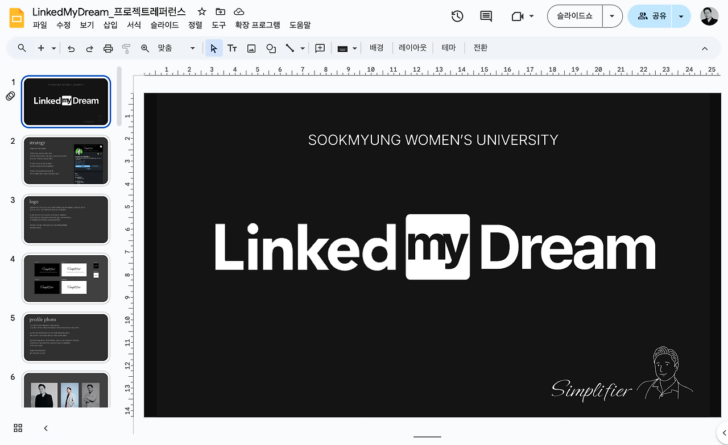Undo the last action
Screen dimensions: 728x445
point(71,48)
